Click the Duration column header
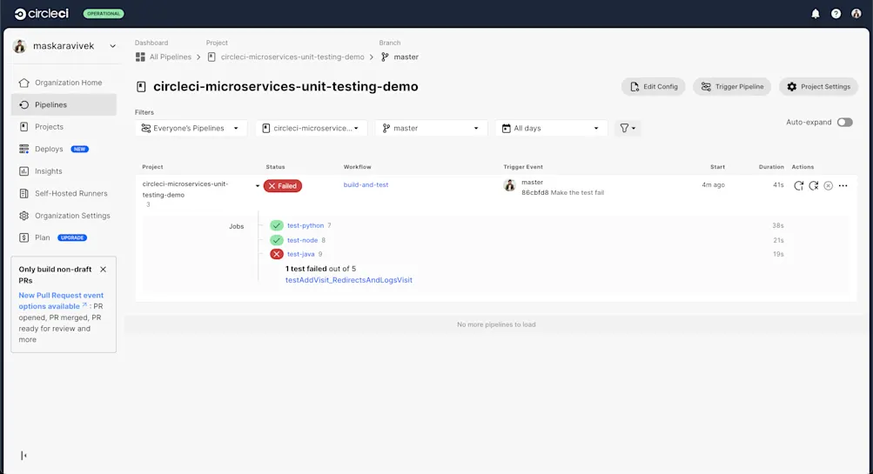The height and width of the screenshot is (474, 873). (771, 167)
